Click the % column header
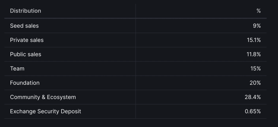 258,11
